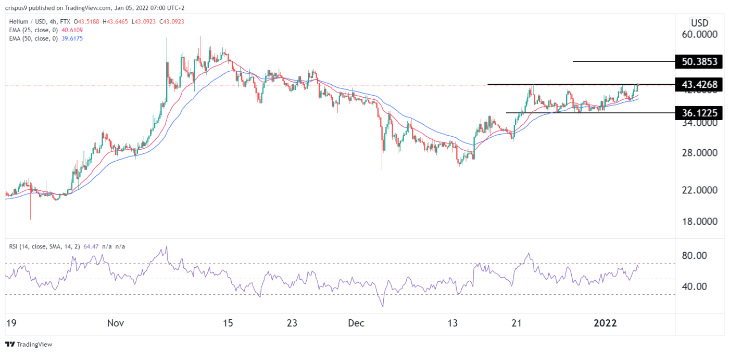Click the support line at 36.1225
This screenshot has height=353, width=729.
[x=590, y=112]
